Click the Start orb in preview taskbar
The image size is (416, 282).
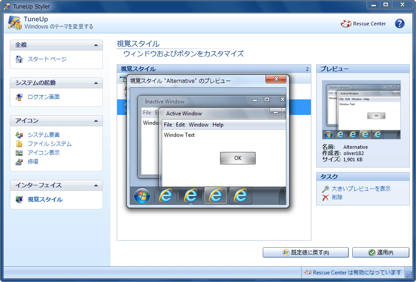click(x=142, y=196)
